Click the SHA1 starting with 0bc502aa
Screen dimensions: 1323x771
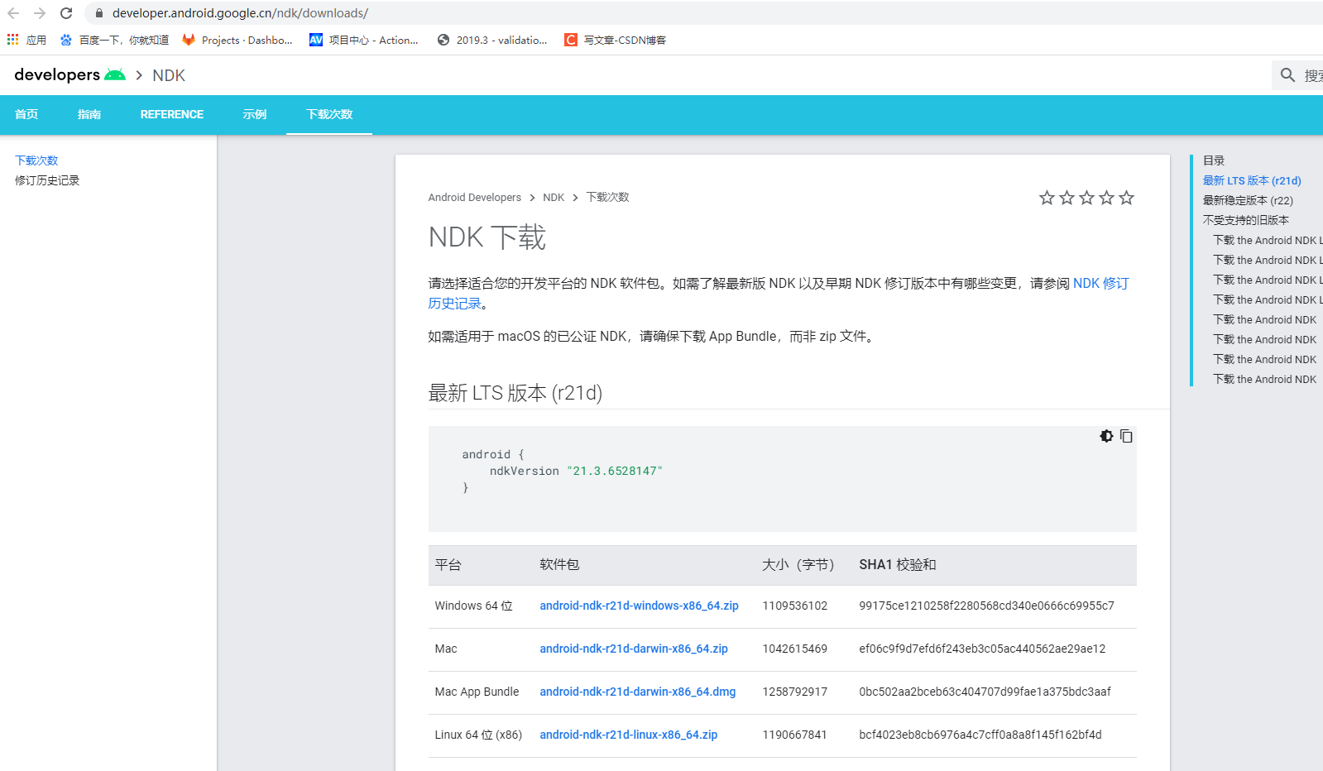(x=985, y=692)
